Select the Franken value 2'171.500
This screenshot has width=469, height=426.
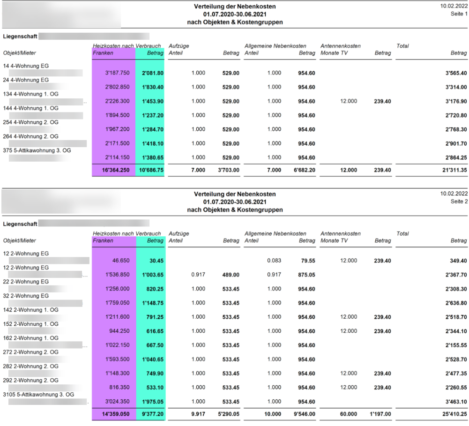(117, 143)
